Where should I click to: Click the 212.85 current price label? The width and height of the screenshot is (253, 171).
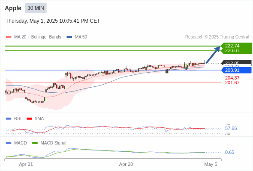pos(236,62)
